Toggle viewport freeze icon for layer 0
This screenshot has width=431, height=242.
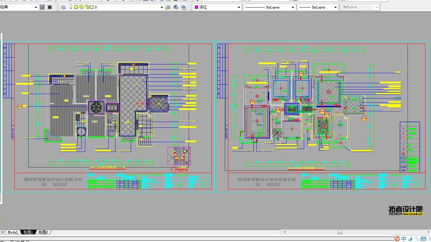[x=81, y=7]
